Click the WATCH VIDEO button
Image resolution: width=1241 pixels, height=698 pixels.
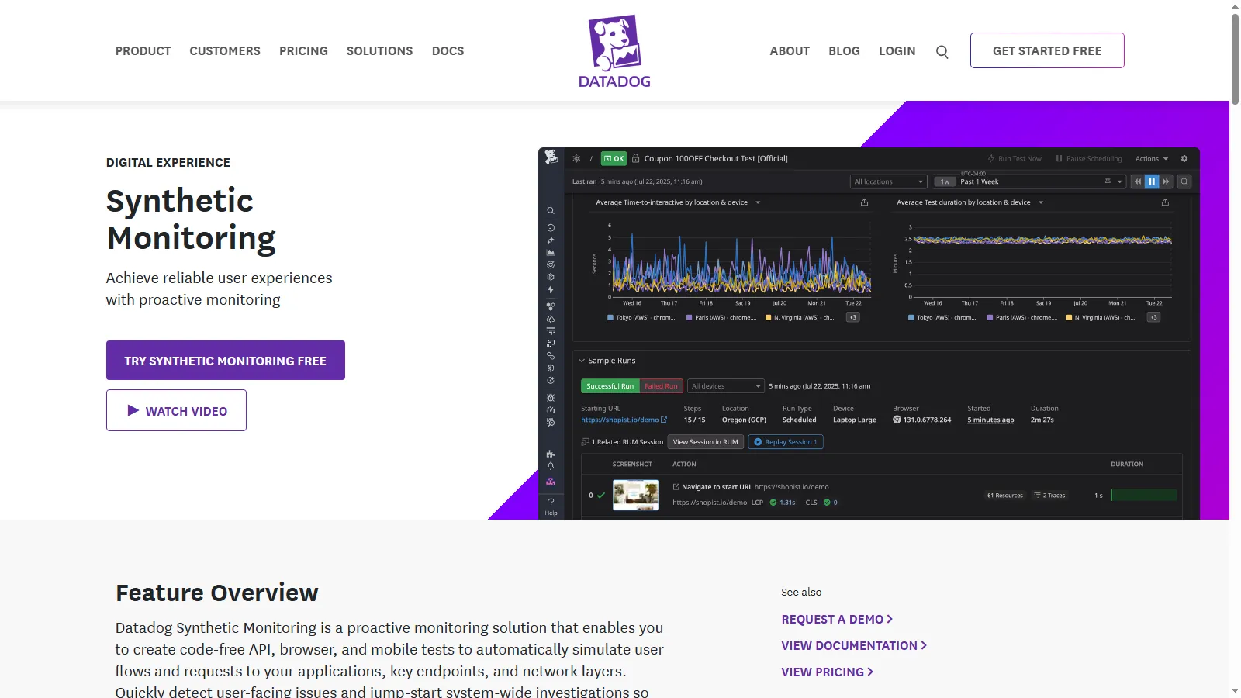click(x=176, y=410)
